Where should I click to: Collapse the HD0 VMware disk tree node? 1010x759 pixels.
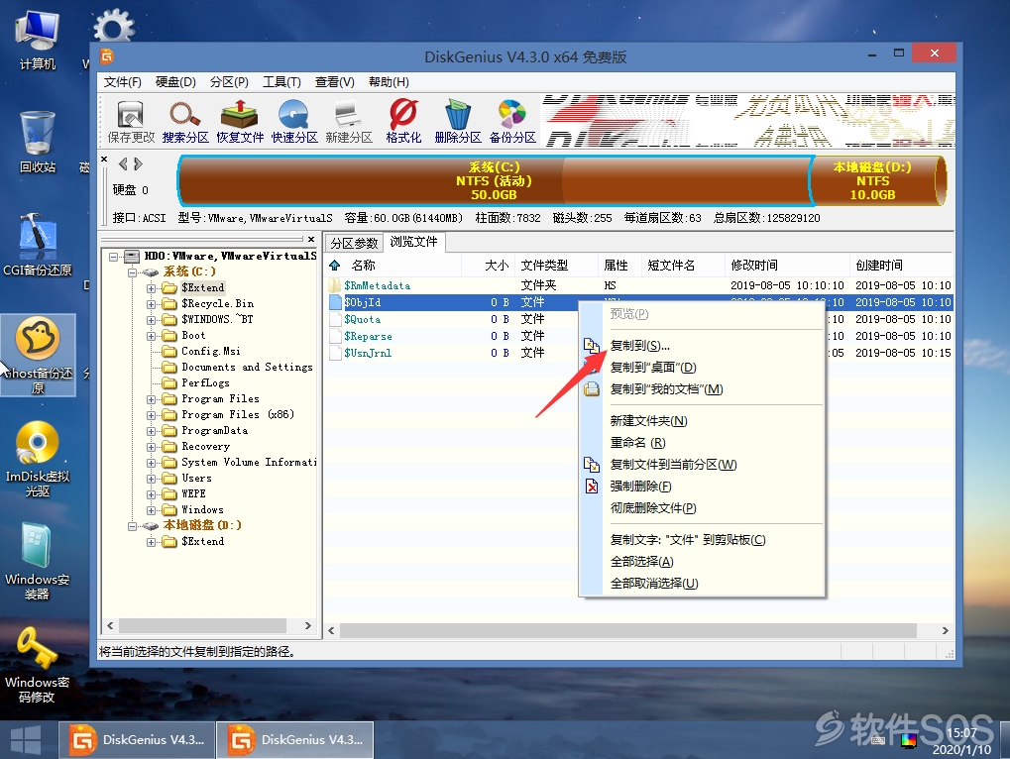(113, 257)
